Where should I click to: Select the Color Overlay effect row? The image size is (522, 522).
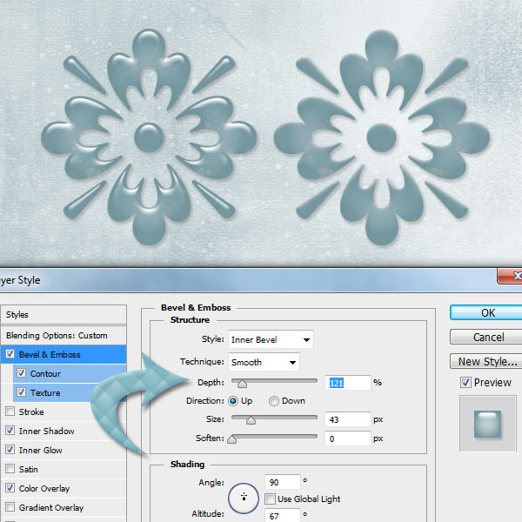tap(64, 488)
